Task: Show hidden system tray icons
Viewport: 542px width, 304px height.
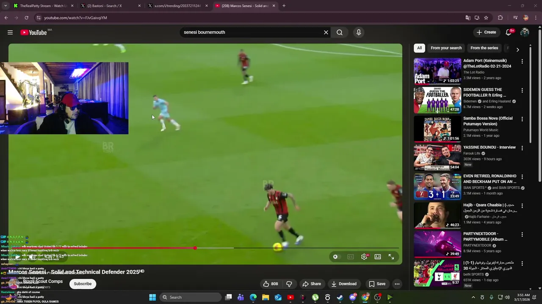Action: click(x=473, y=297)
